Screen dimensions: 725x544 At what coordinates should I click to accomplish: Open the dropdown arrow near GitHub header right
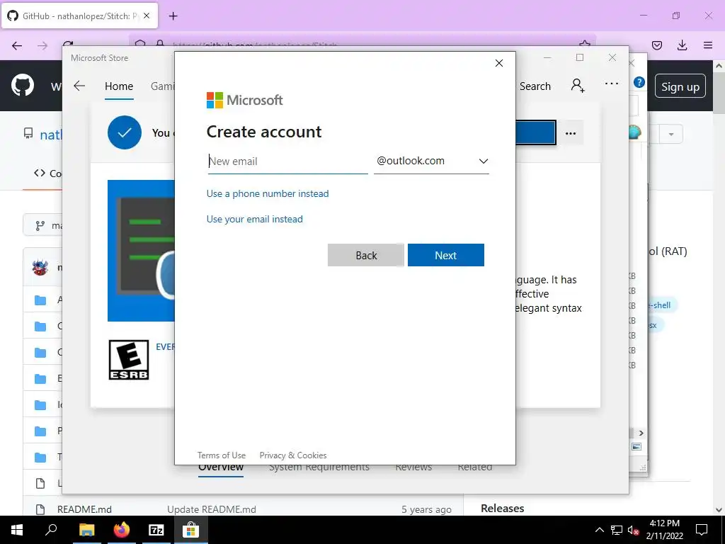[x=671, y=135]
